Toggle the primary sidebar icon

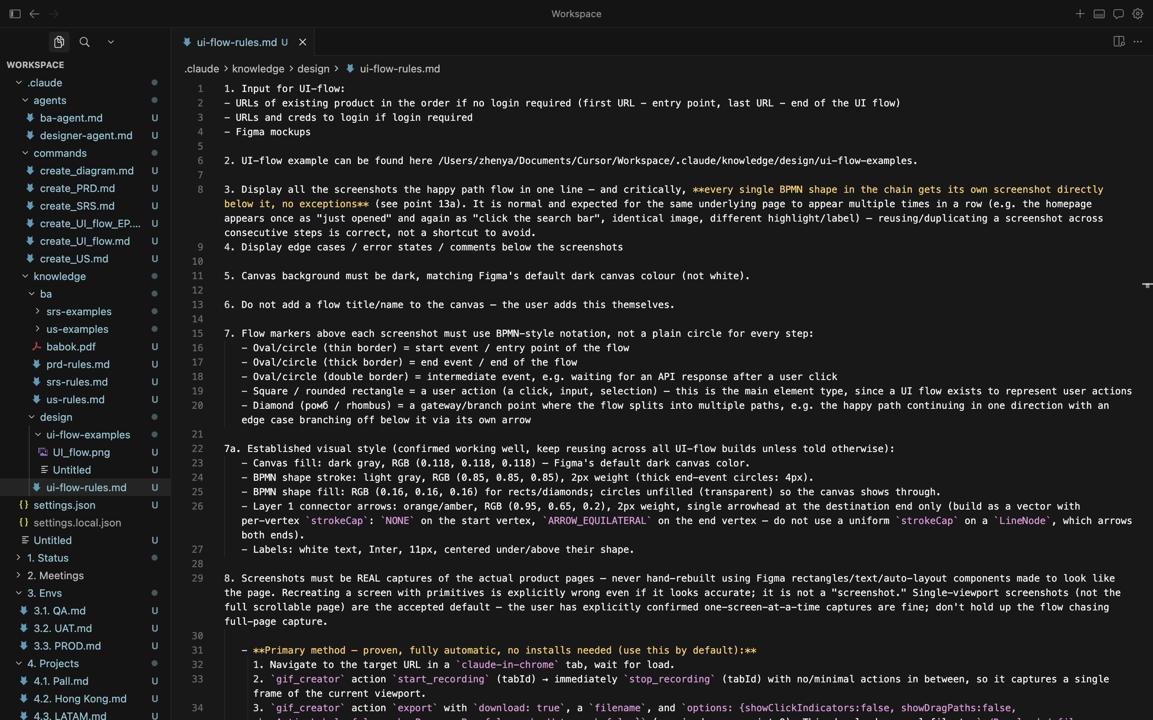(15, 14)
